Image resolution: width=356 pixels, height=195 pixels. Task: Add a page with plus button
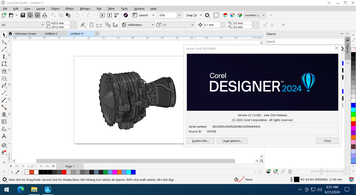coord(53,166)
